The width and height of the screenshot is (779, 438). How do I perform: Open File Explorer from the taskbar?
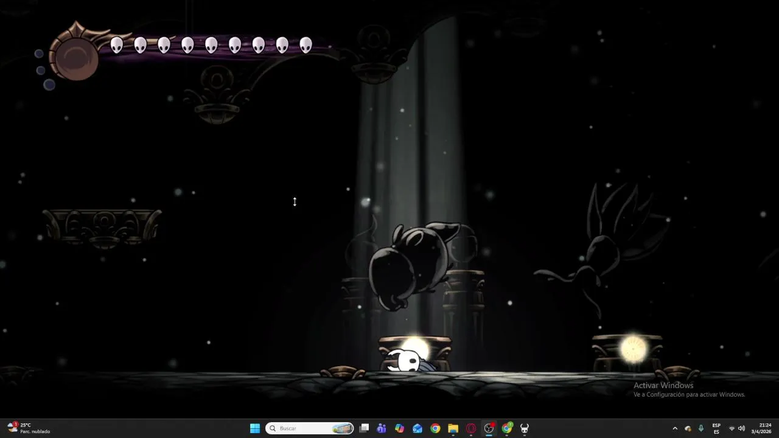[x=453, y=428]
